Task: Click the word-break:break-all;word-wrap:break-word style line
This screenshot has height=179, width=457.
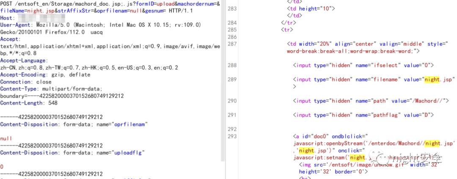Action: [353, 51]
